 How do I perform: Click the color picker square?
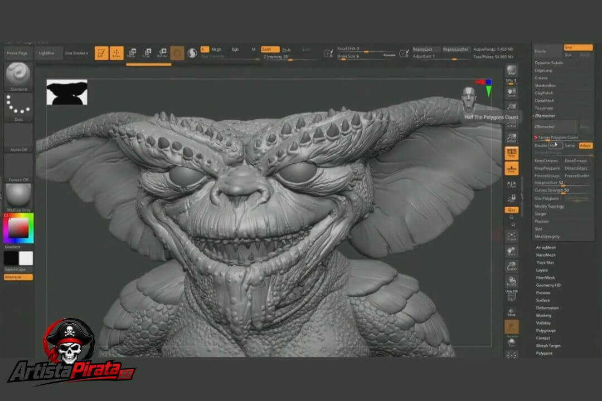click(18, 228)
